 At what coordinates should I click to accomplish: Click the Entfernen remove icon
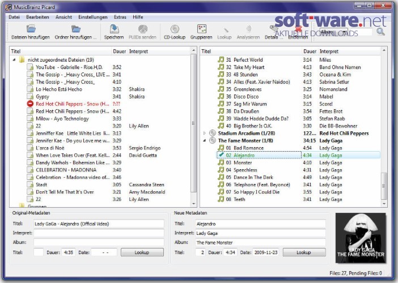click(298, 29)
